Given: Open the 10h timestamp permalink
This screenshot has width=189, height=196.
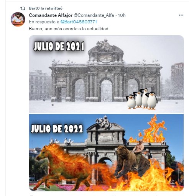Looking at the screenshot, I should coord(122,15).
